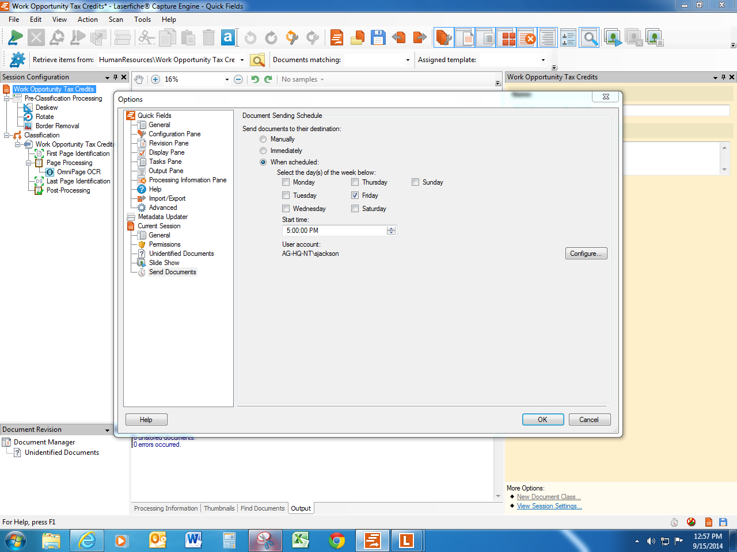Click the magnifier search pane toolbar icon

589,38
